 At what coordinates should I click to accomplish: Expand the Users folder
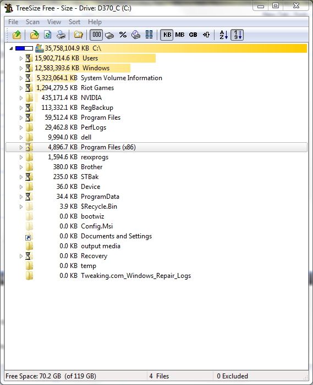(x=21, y=58)
